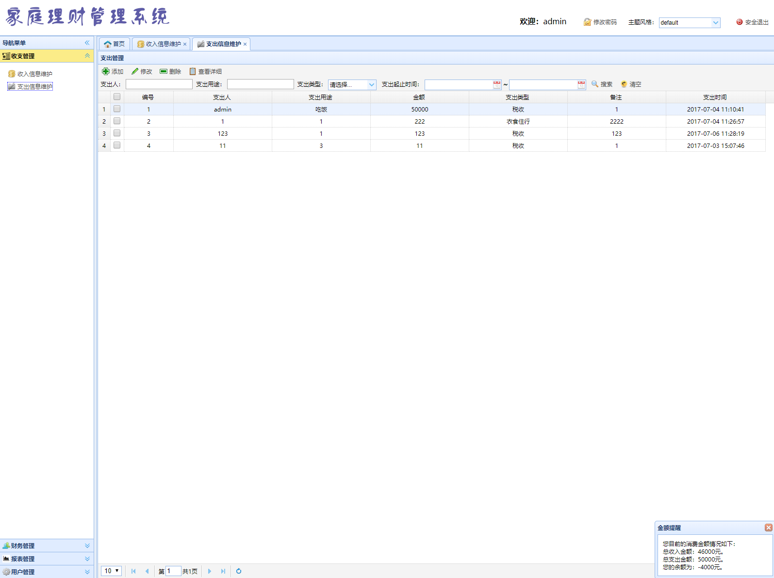The width and height of the screenshot is (774, 578).
Task: Check the row for expense by admin
Action: (x=117, y=109)
